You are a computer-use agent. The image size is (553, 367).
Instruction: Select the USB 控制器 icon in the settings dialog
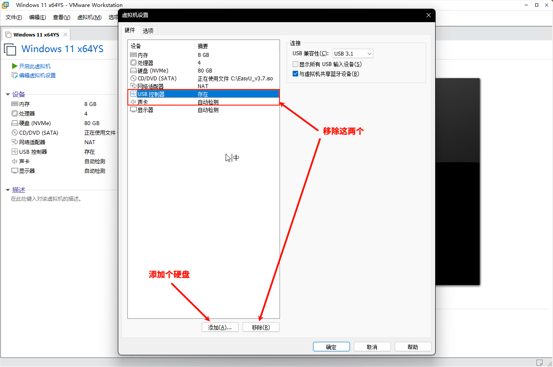(133, 94)
